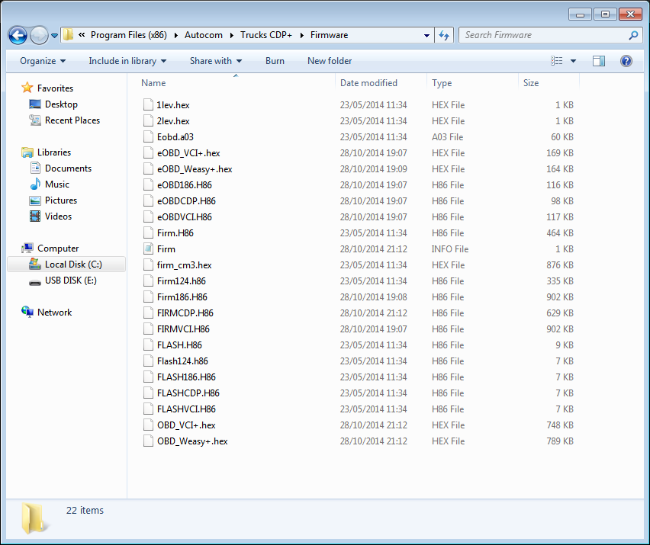Select file name FLASH186.H86
The width and height of the screenshot is (650, 545).
click(x=186, y=377)
